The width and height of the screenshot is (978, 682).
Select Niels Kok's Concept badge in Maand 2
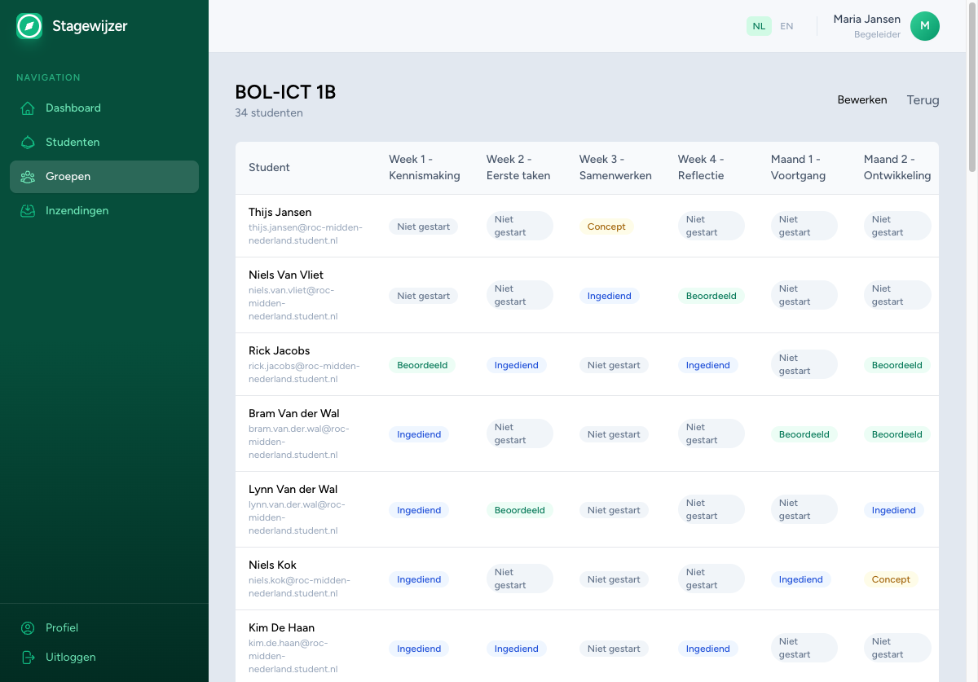(x=890, y=579)
